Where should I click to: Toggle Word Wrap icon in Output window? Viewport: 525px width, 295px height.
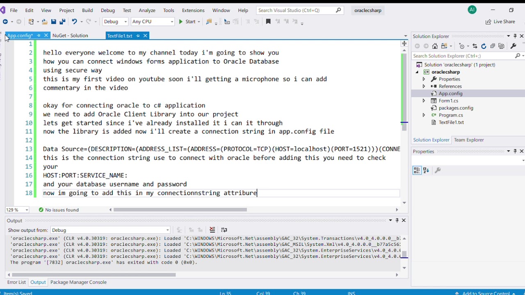point(224,230)
